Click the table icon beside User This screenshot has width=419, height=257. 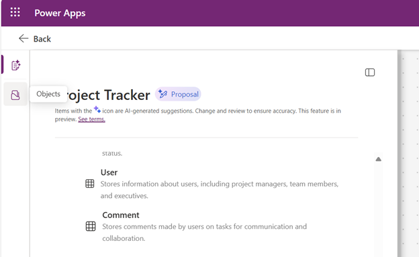coord(90,184)
